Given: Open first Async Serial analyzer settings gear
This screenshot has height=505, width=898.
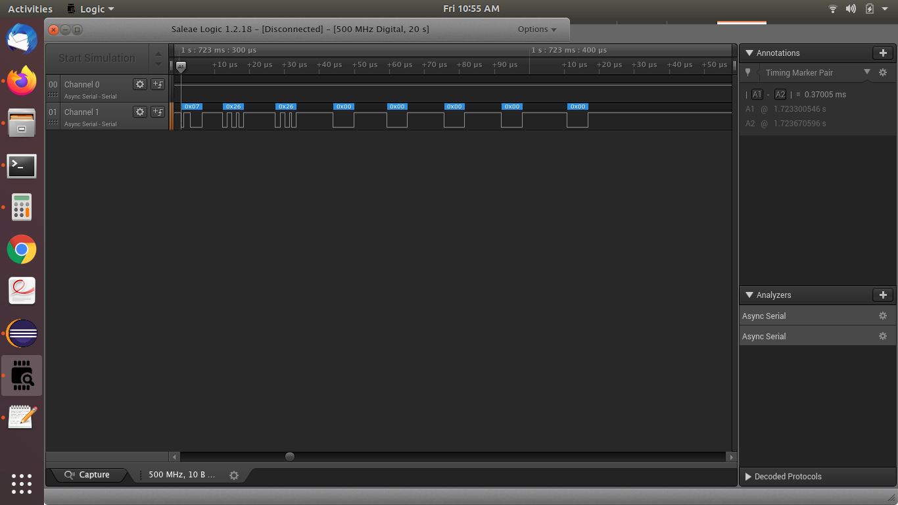Looking at the screenshot, I should [x=883, y=316].
